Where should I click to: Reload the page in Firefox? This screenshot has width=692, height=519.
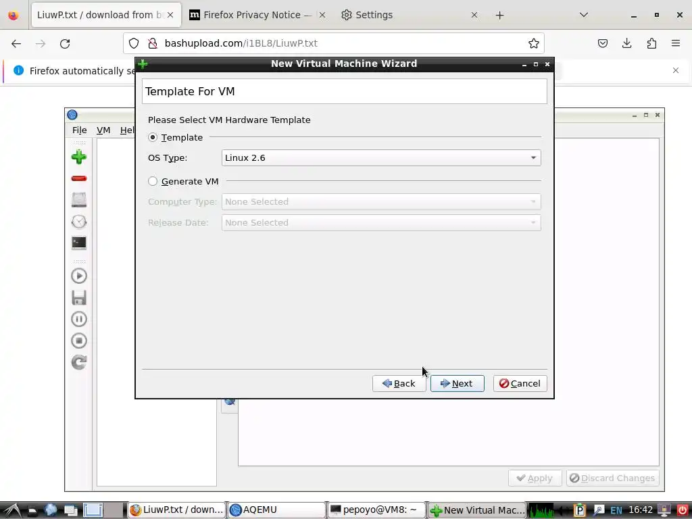[65, 43]
